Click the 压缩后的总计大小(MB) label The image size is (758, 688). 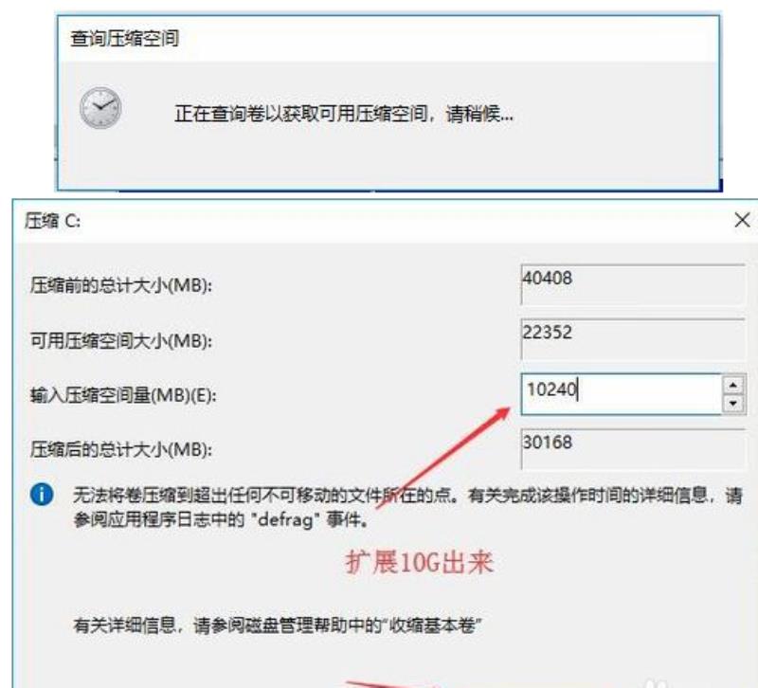121,449
